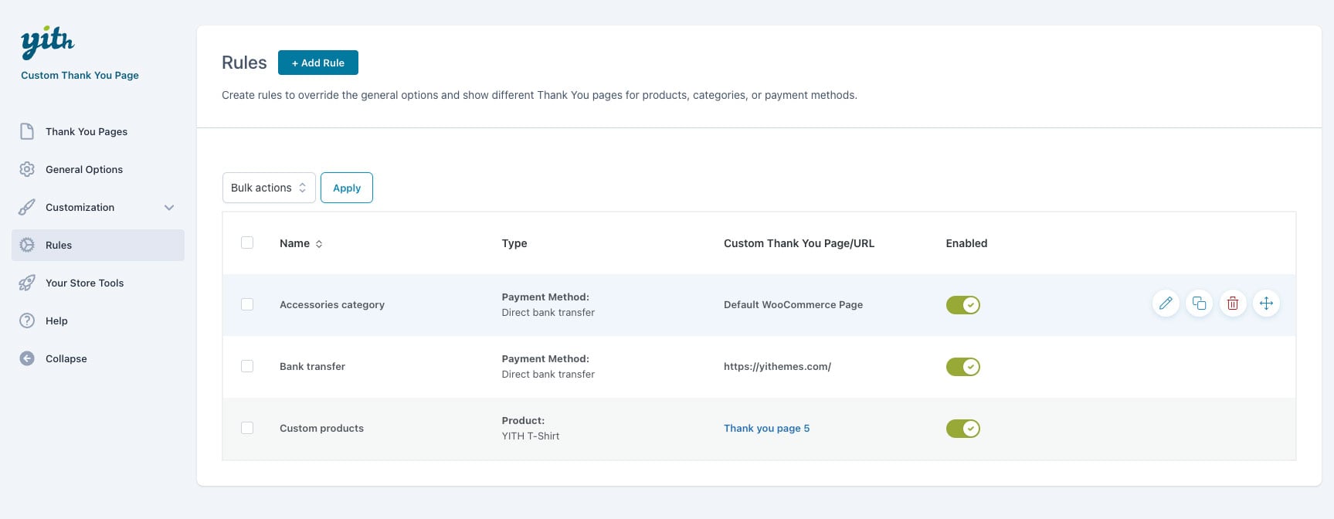
Task: Click the rocket icon for Your Store Tools
Action: coord(27,283)
